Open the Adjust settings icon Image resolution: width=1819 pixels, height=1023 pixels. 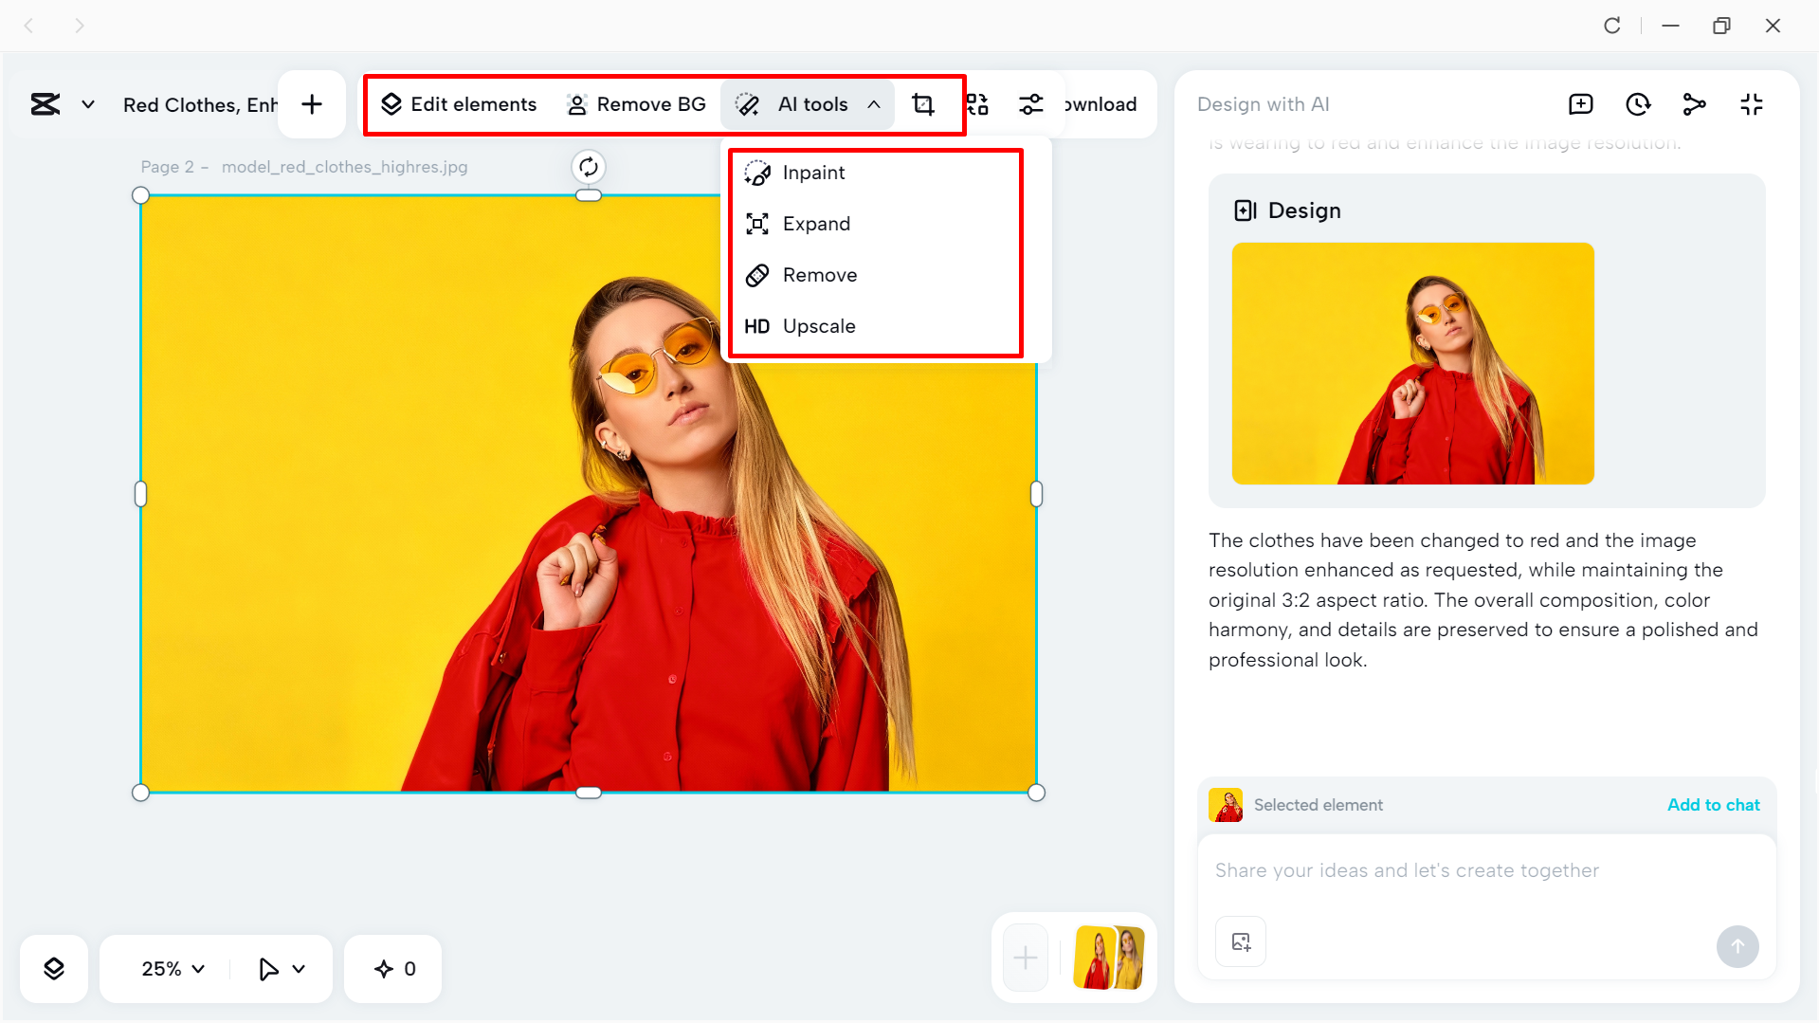[x=1030, y=104]
